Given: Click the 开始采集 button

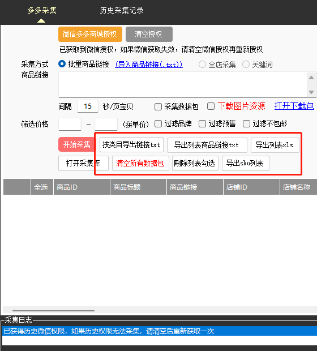Looking at the screenshot, I should 77,144.
